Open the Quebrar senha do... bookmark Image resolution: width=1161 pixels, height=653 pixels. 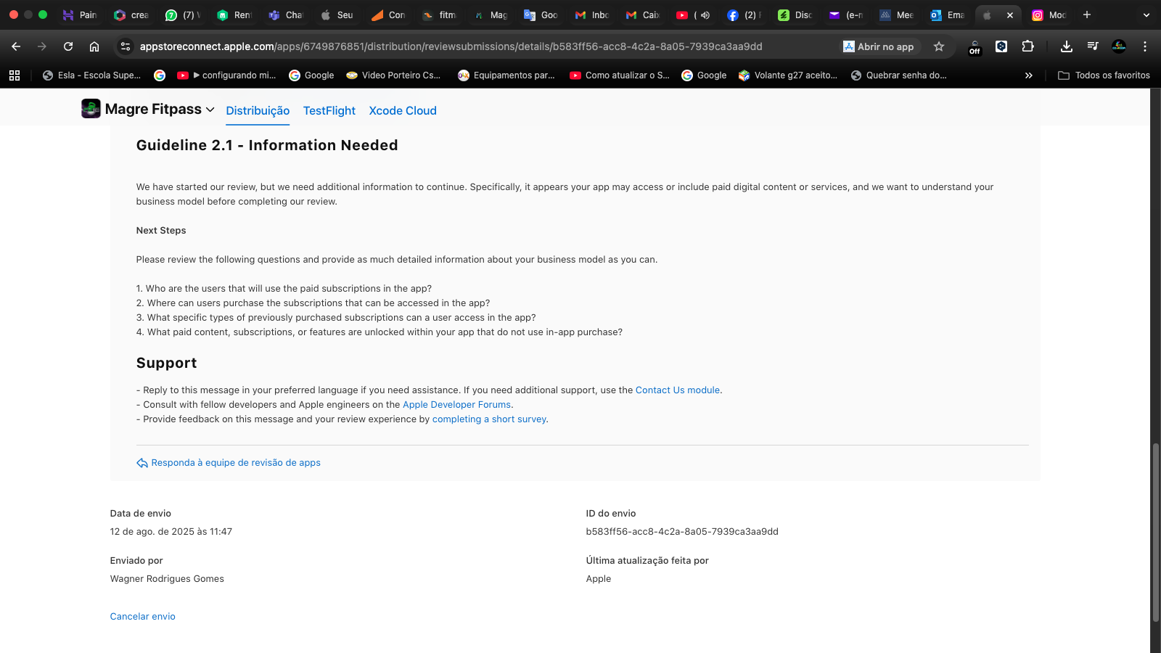point(899,75)
